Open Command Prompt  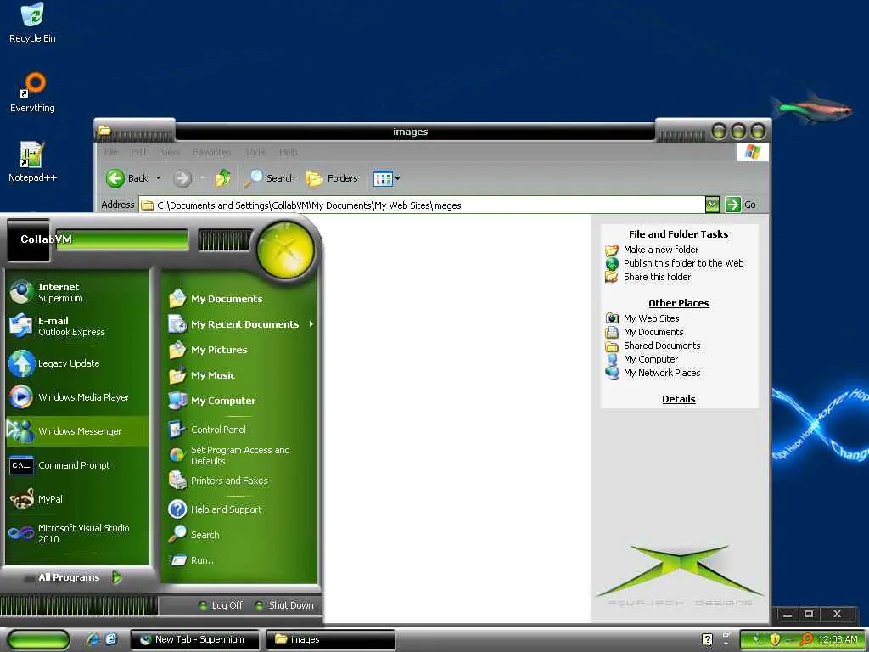[77, 465]
